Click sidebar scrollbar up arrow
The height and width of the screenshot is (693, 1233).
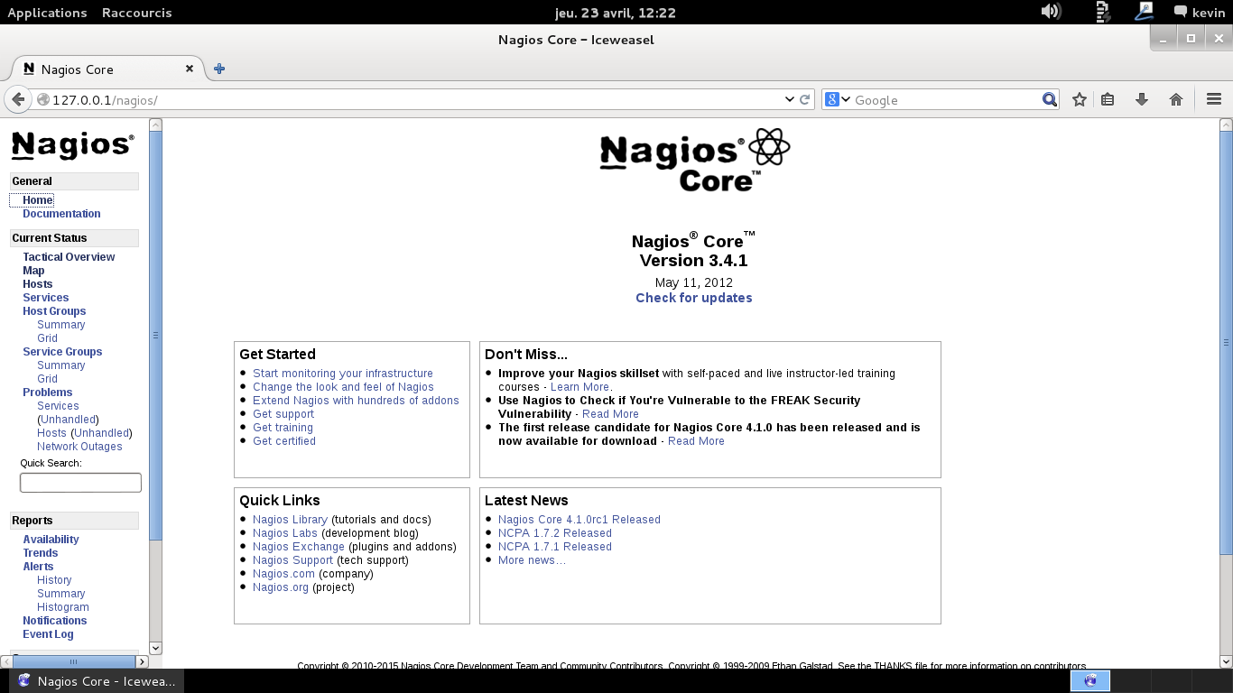click(155, 125)
